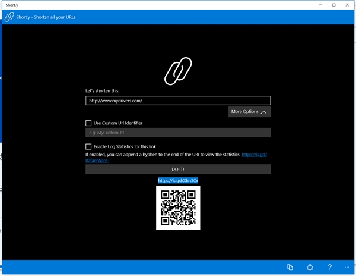Click the copy icon in bottom bar
The image size is (356, 276).
tap(290, 267)
